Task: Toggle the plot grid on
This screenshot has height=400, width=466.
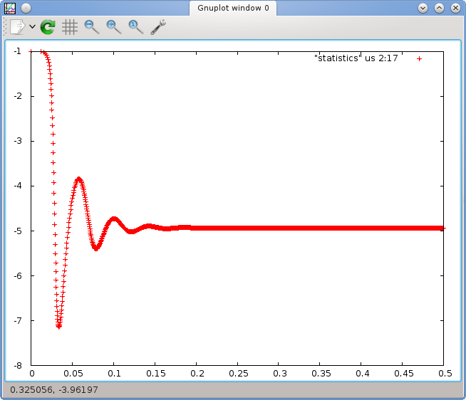Action: (x=70, y=27)
